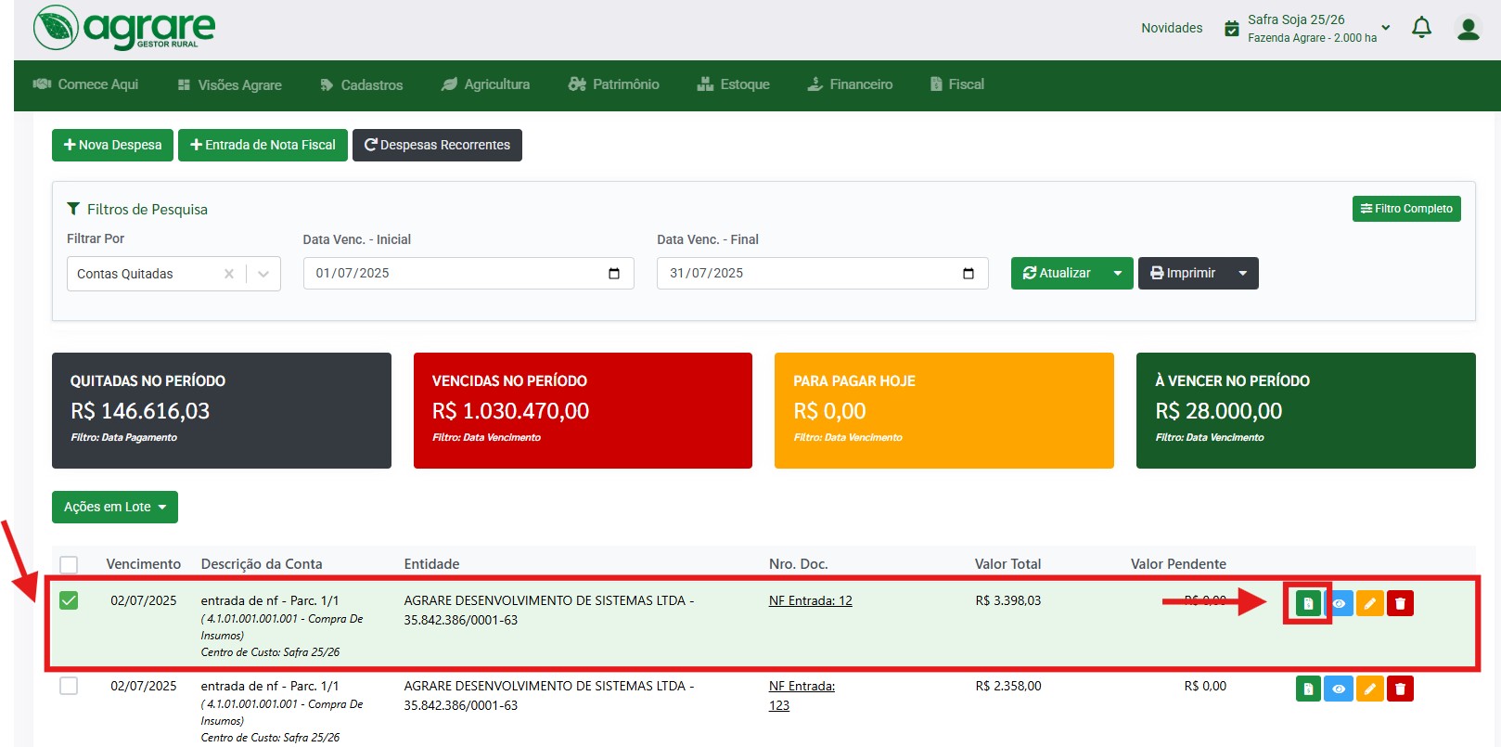Delete the R$ 2.358,00 expense with trash icon
Viewport: 1501px width, 747px height.
pyautogui.click(x=1400, y=689)
